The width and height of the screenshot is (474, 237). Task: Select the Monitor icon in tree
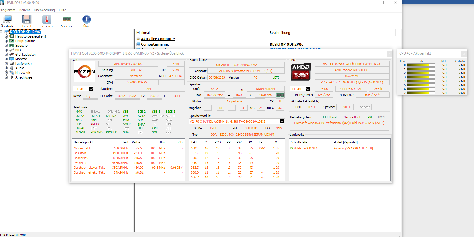click(x=12, y=59)
